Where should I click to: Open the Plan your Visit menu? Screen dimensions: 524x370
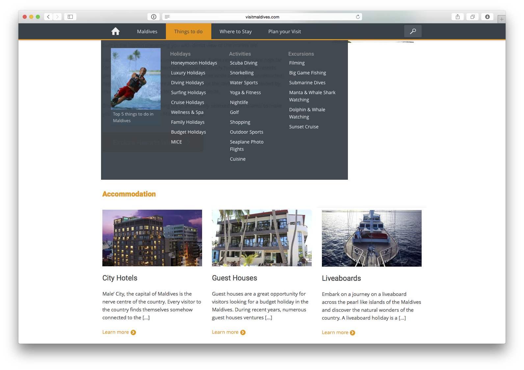[x=285, y=32]
